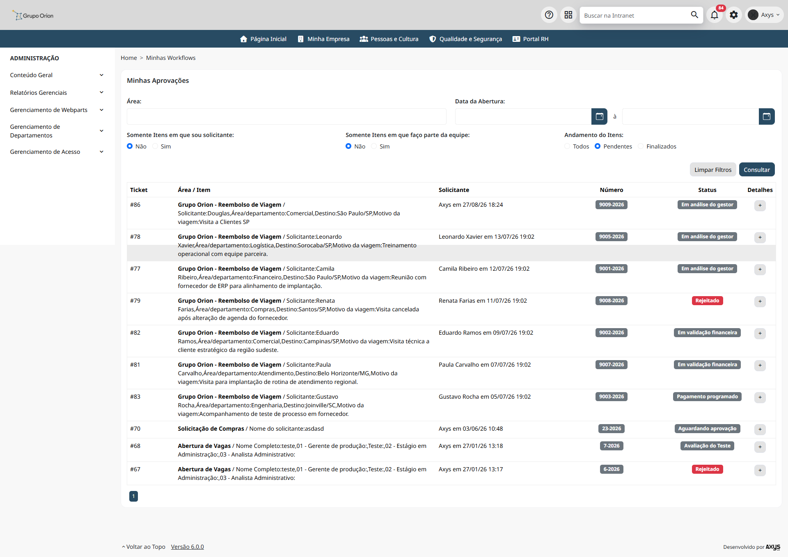This screenshot has width=788, height=557.
Task: Select Finalizados under Andamento do Itens
Action: 641,146
